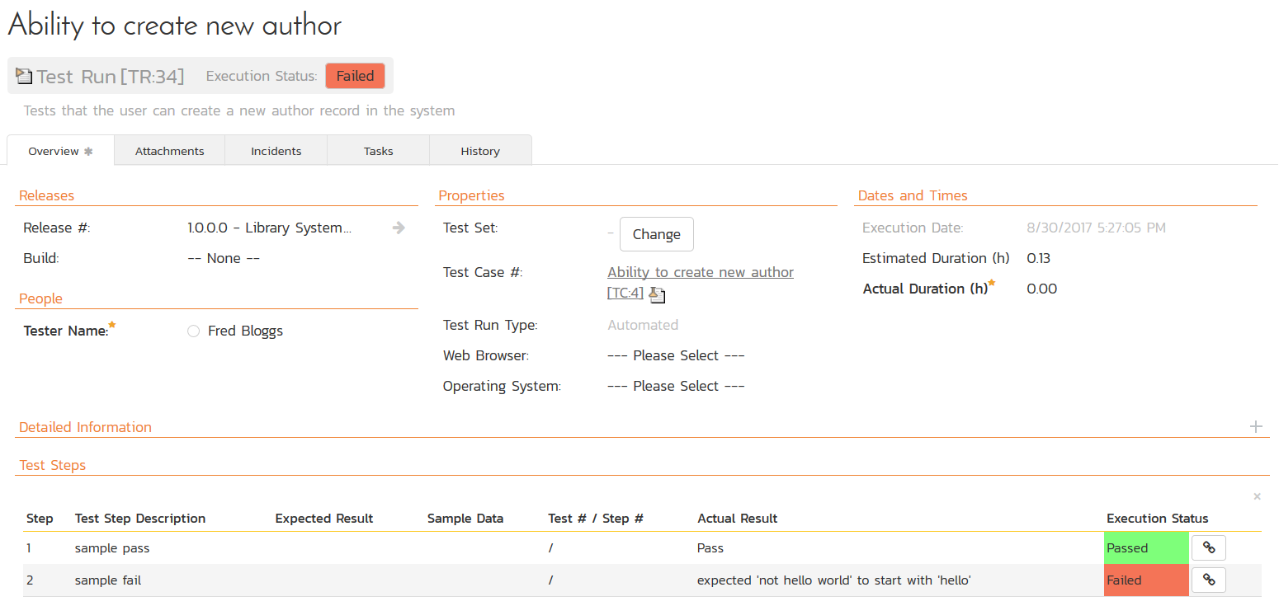
Task: Close the Test Steps panel with the x
Action: (1257, 496)
